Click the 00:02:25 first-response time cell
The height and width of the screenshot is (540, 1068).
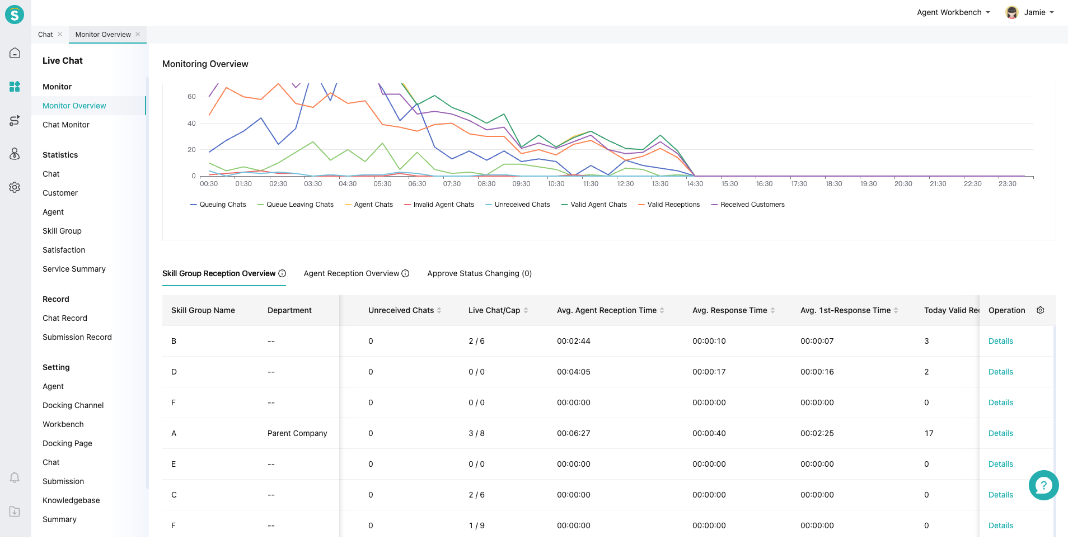pos(817,433)
